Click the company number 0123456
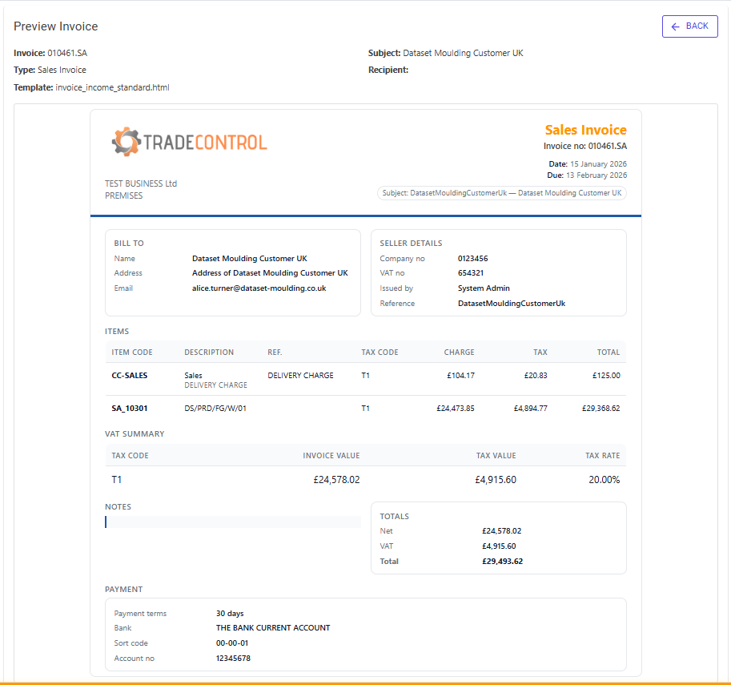The image size is (731, 685). (x=472, y=259)
